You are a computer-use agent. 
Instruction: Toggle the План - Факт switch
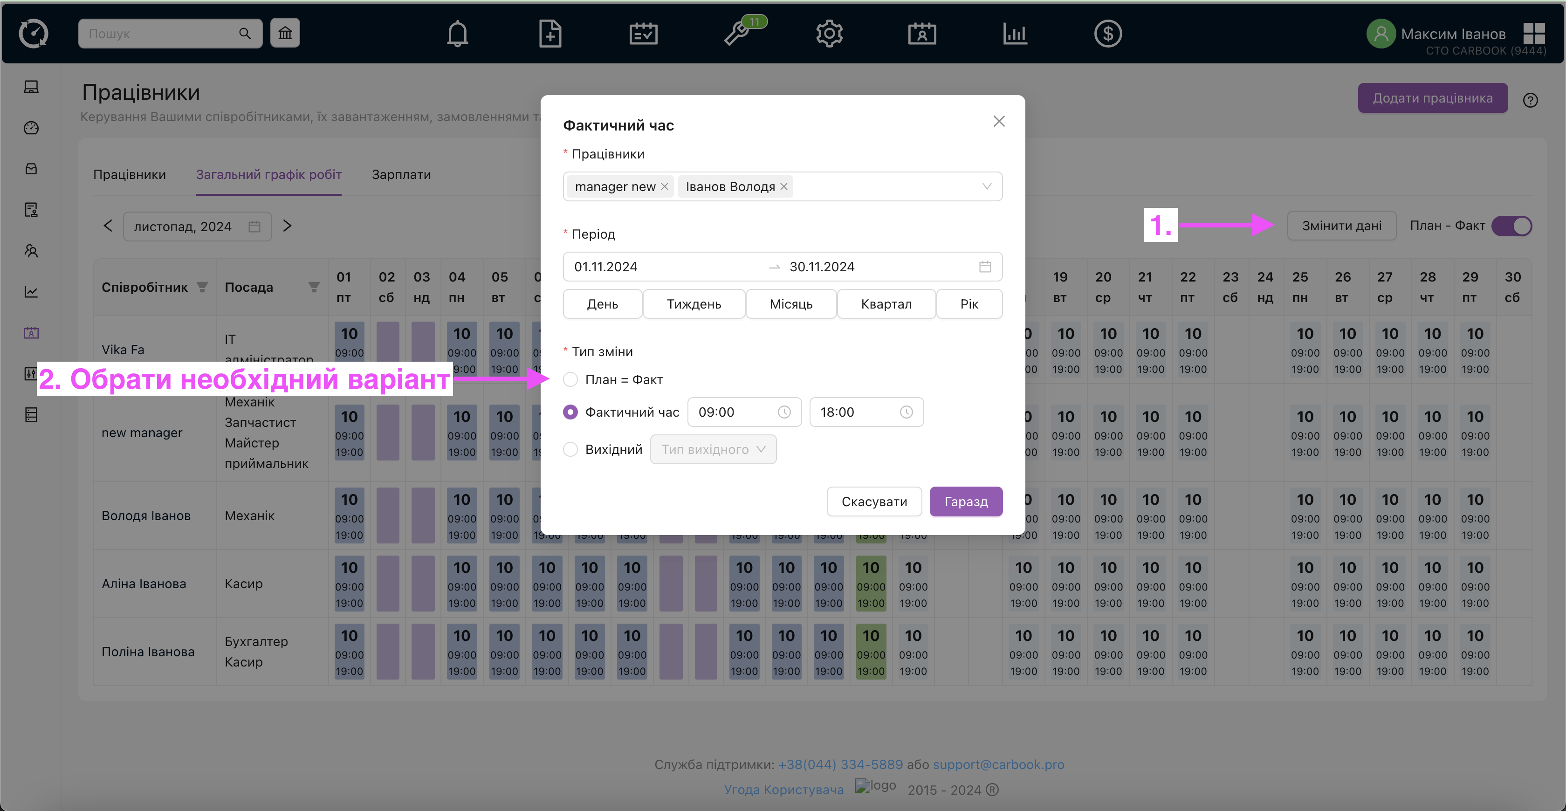tap(1512, 226)
